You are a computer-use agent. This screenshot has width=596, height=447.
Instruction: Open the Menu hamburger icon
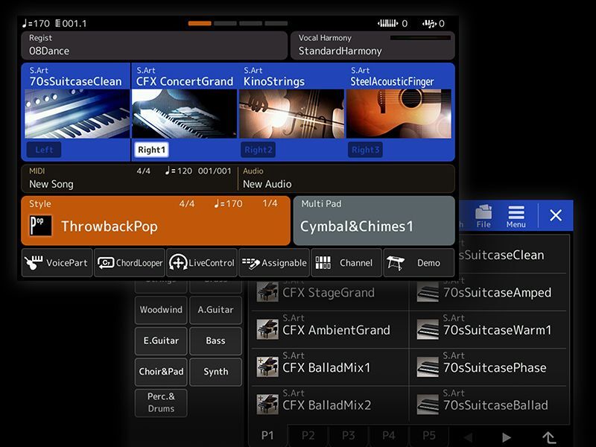click(516, 216)
